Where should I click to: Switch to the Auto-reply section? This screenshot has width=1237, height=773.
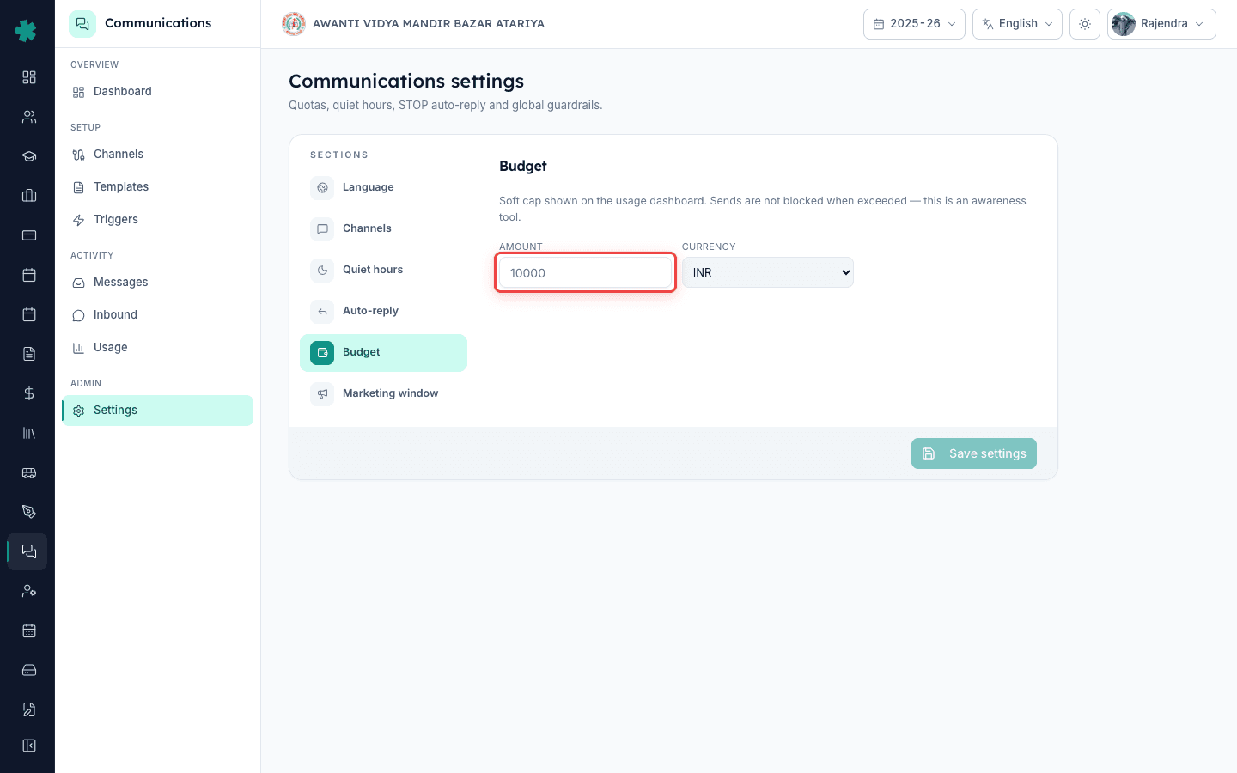click(383, 311)
